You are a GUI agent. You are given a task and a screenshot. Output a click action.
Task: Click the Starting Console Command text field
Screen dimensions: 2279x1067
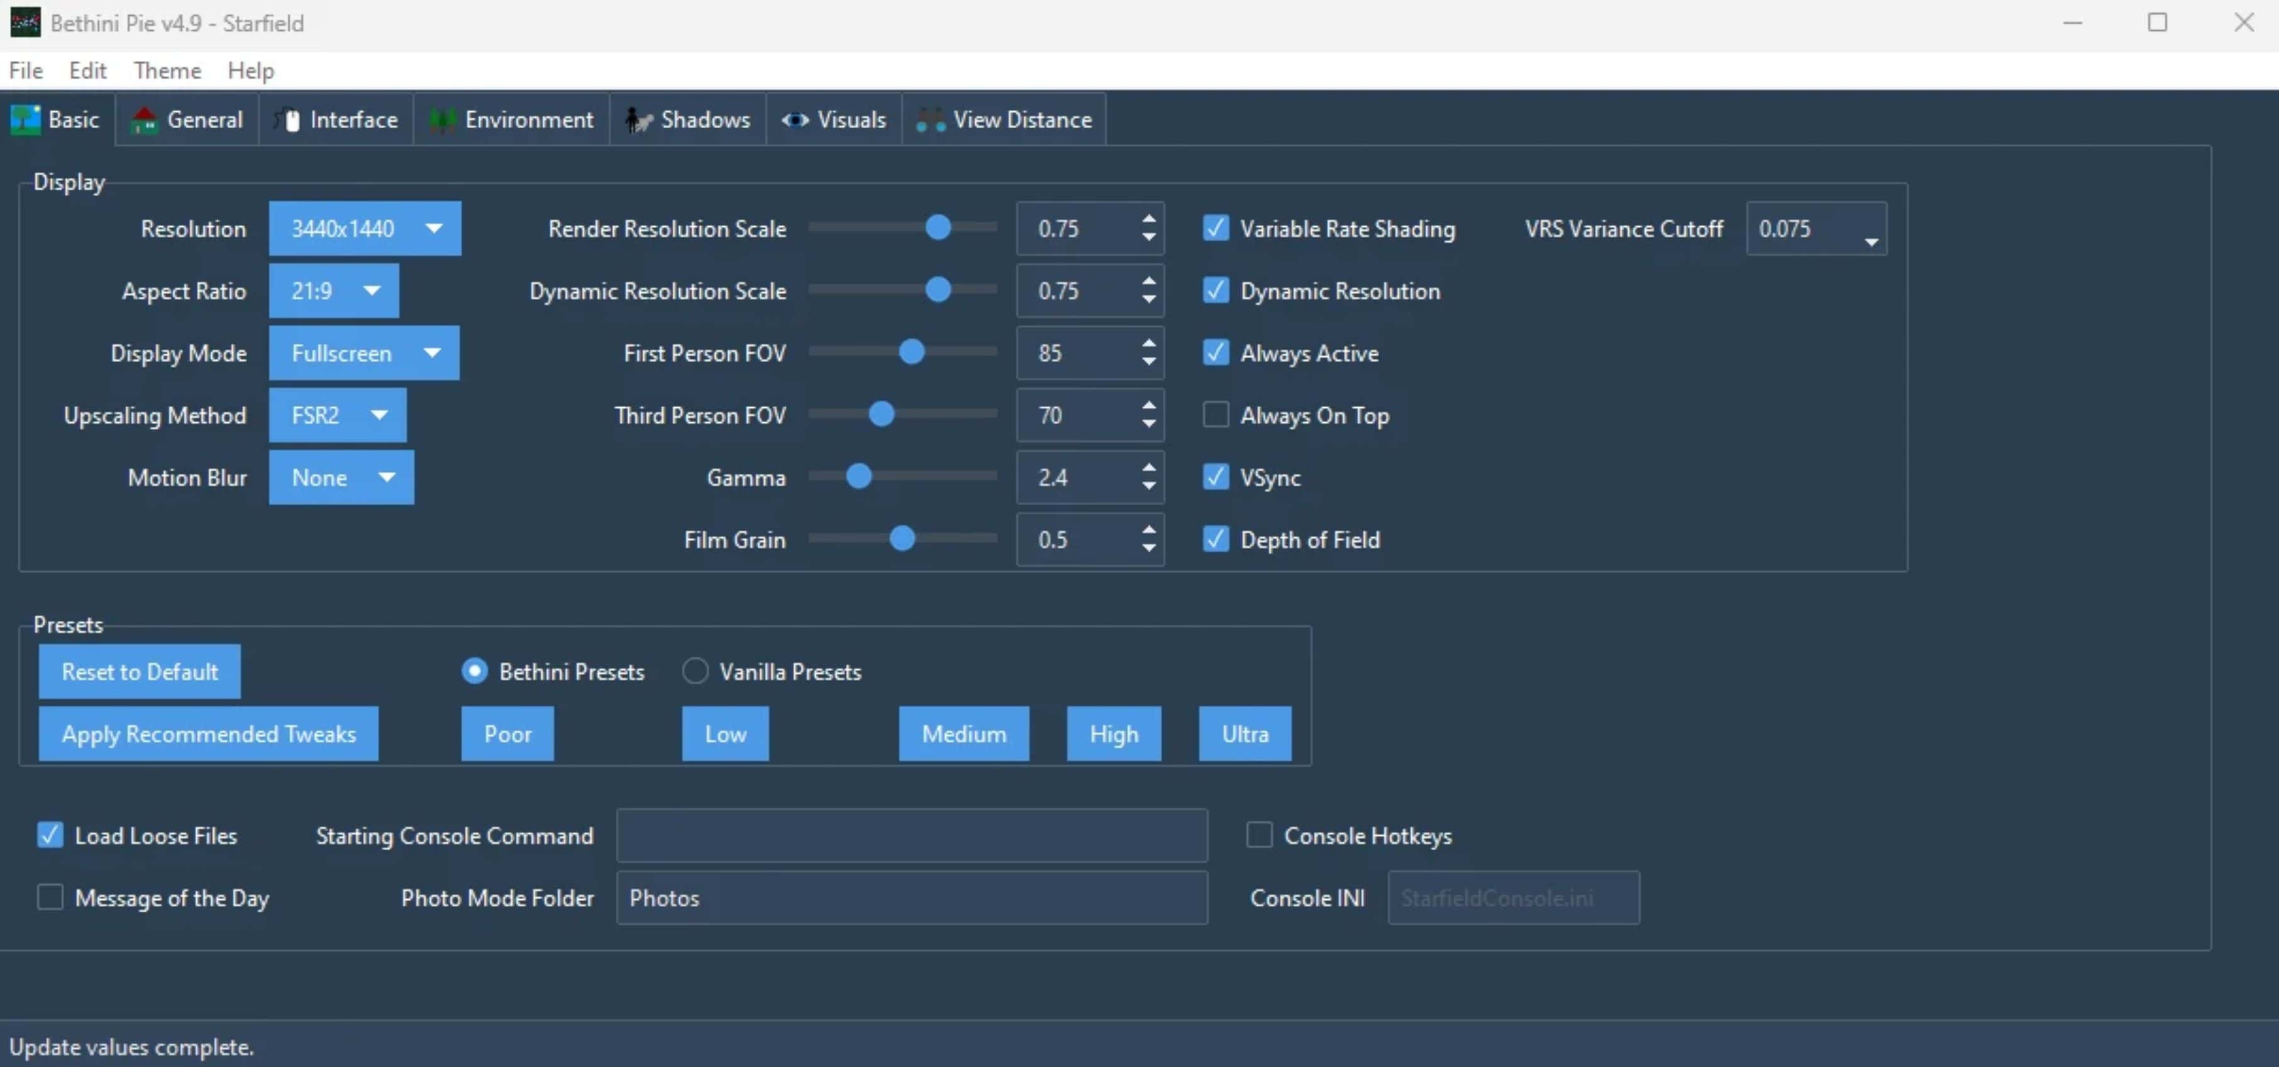pos(911,835)
